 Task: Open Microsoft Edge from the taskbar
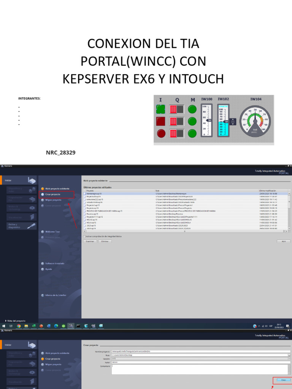click(56, 326)
